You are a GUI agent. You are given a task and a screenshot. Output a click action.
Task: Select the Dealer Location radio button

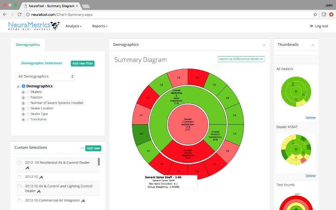(28, 109)
